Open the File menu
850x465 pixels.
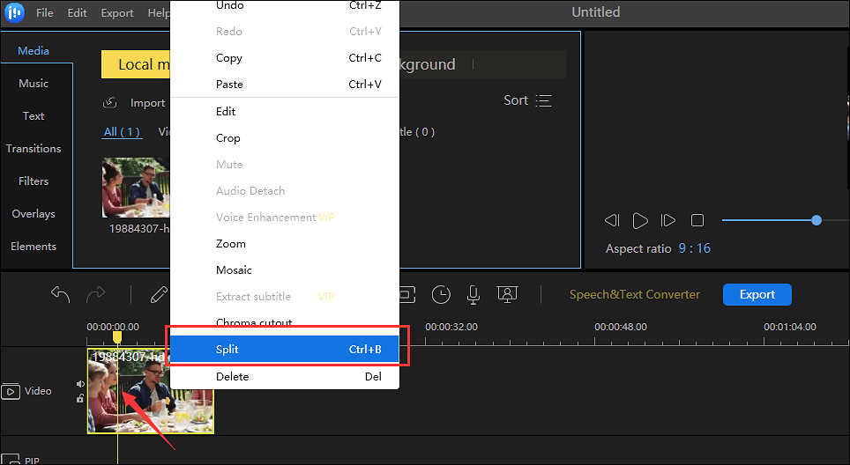(x=44, y=13)
